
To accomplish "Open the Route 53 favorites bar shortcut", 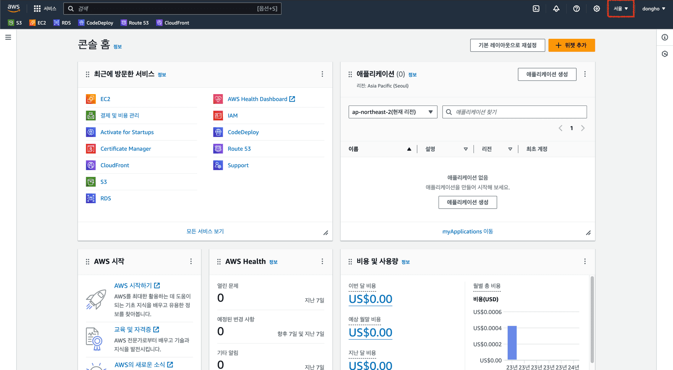I will (x=135, y=23).
